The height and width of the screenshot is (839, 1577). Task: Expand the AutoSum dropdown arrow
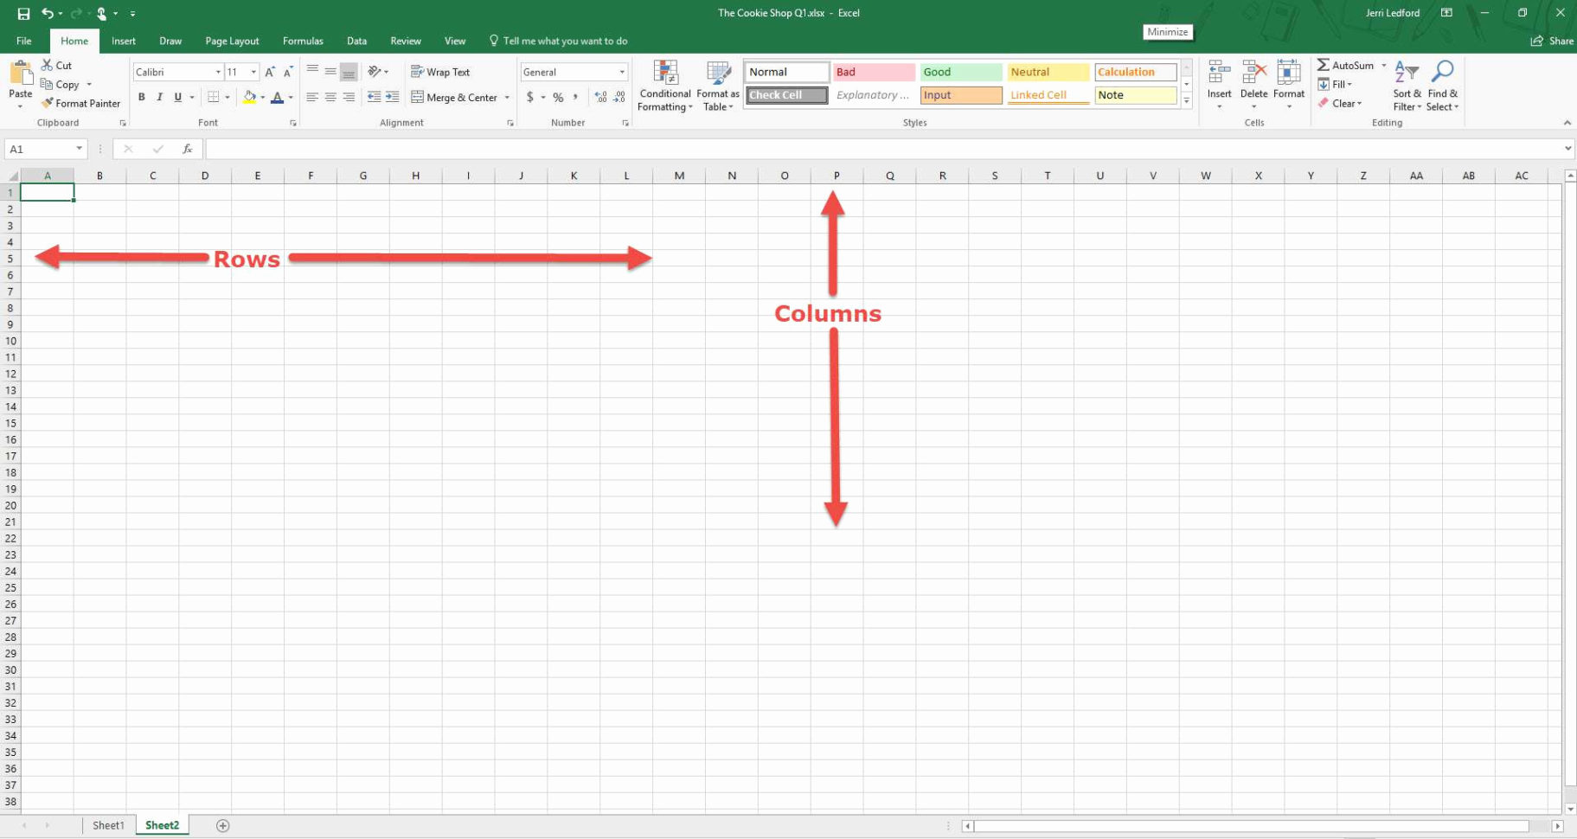[x=1383, y=66]
